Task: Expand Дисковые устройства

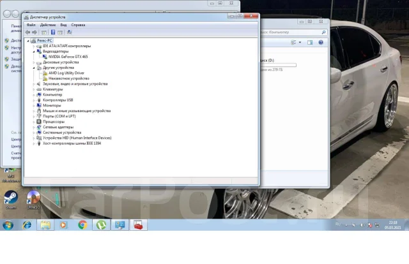Action: click(34, 62)
